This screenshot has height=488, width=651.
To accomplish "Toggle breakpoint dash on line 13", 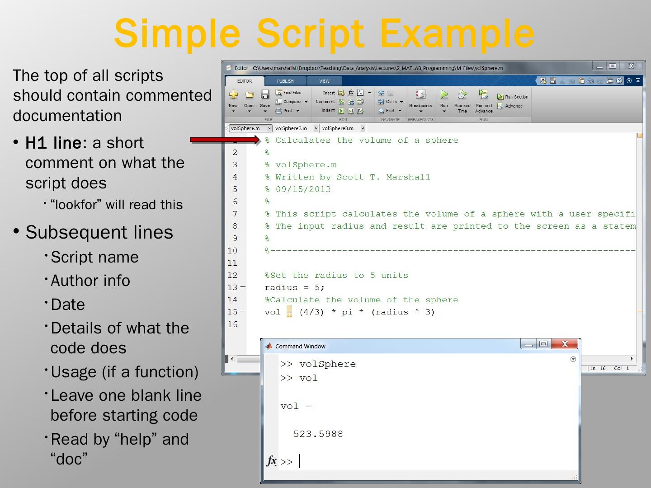I will (x=243, y=287).
